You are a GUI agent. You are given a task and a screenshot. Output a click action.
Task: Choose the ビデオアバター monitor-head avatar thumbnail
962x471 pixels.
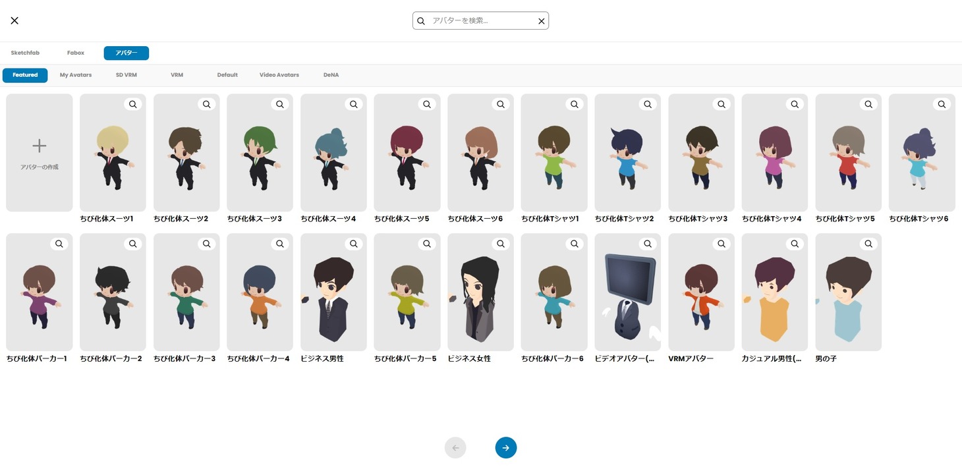click(x=627, y=295)
